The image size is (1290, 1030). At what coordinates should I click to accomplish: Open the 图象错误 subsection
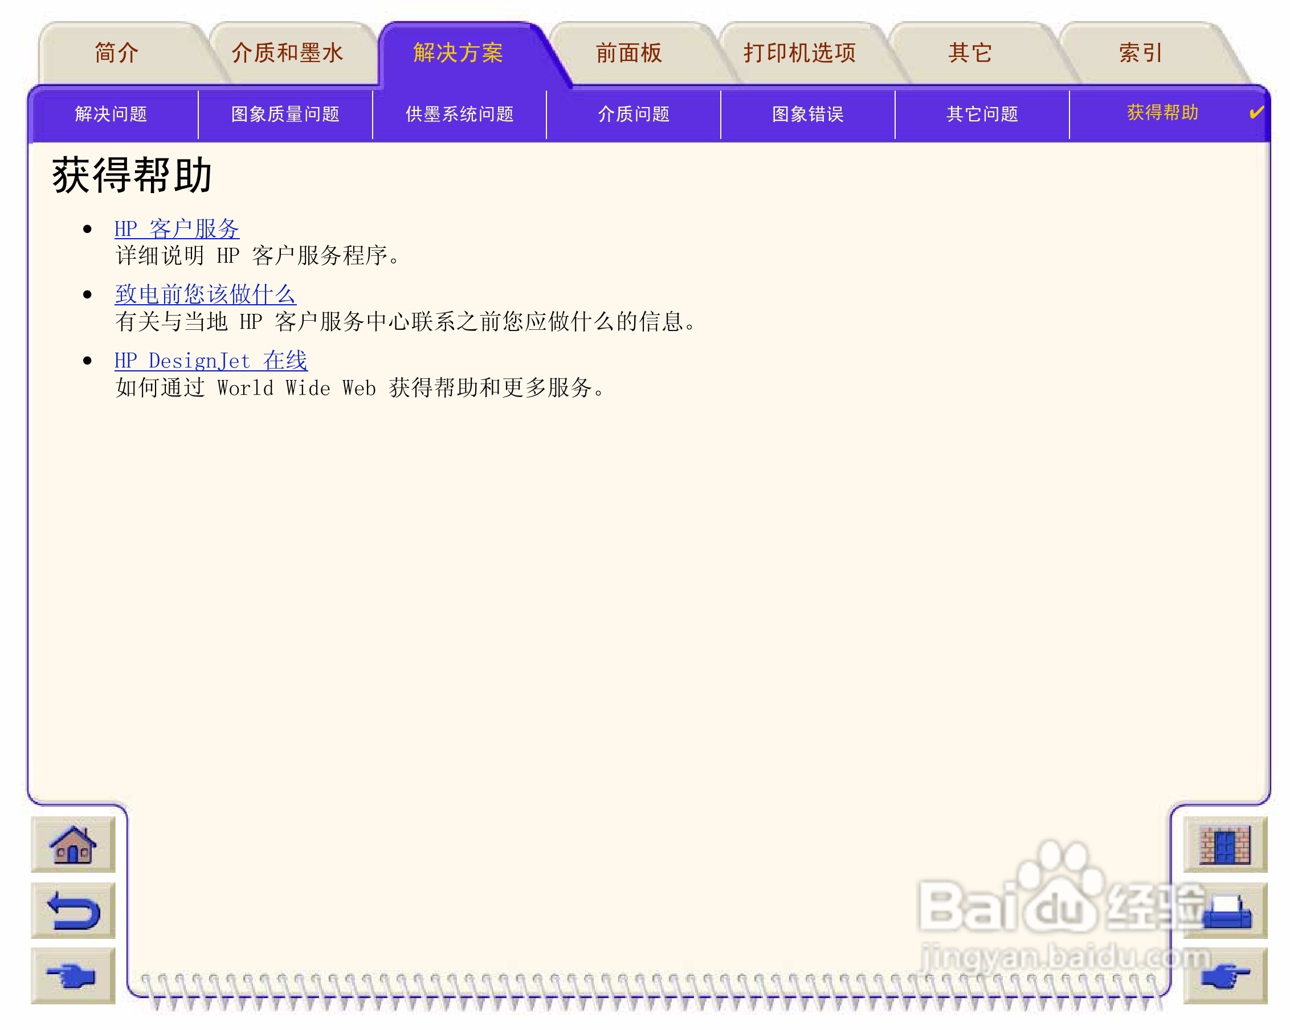tap(808, 115)
